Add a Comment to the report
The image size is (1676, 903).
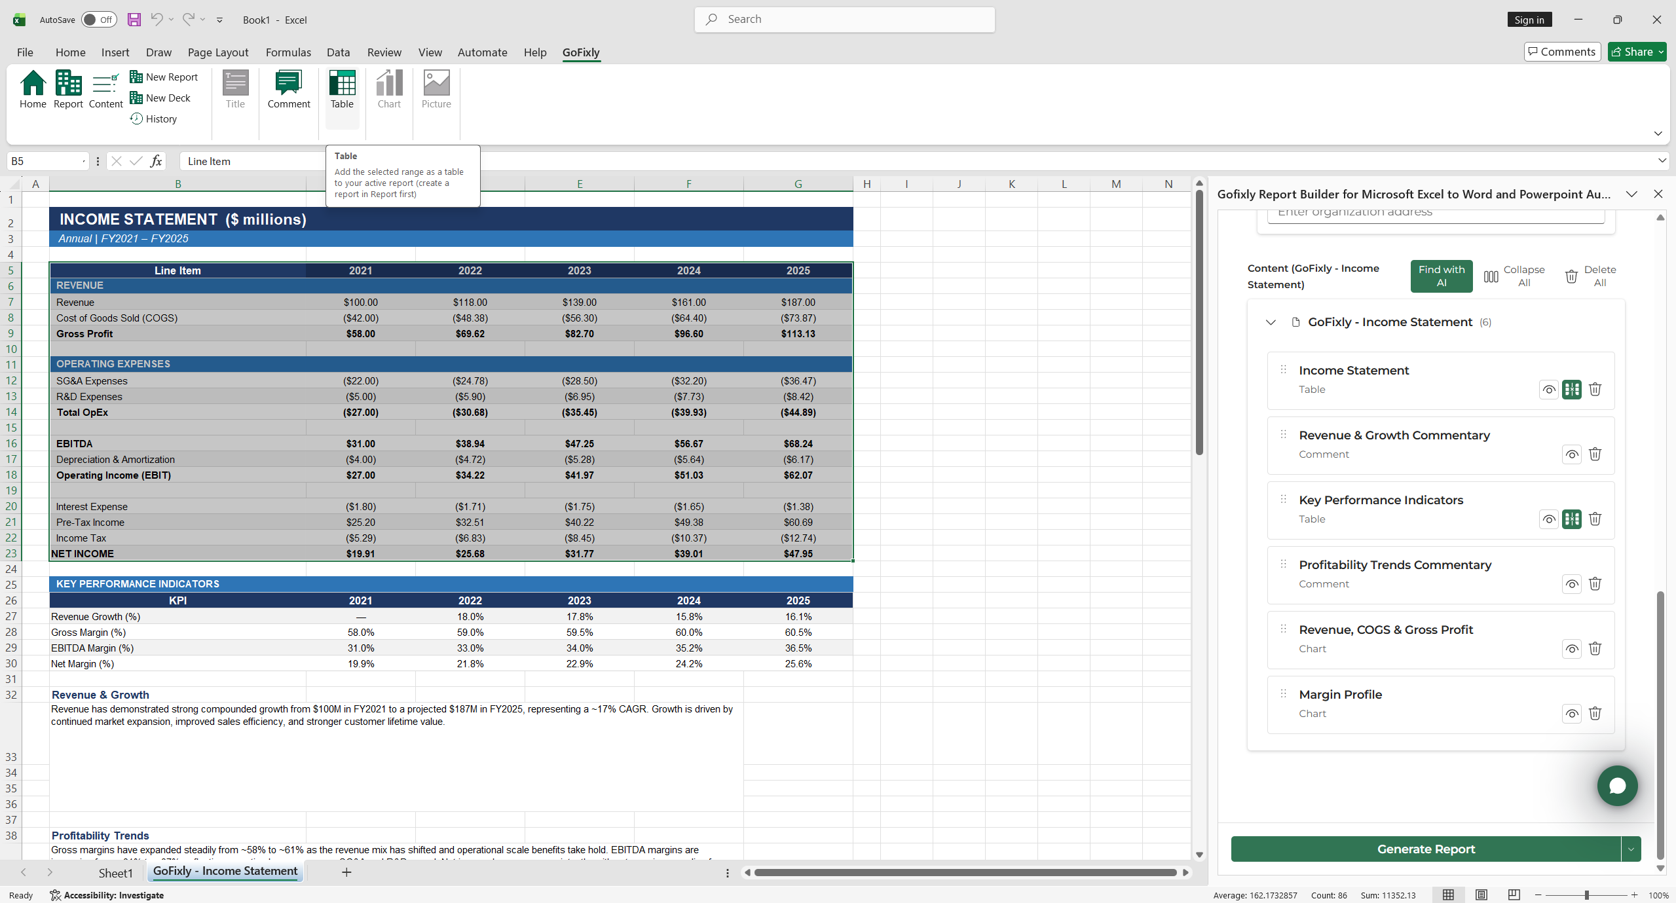289,89
